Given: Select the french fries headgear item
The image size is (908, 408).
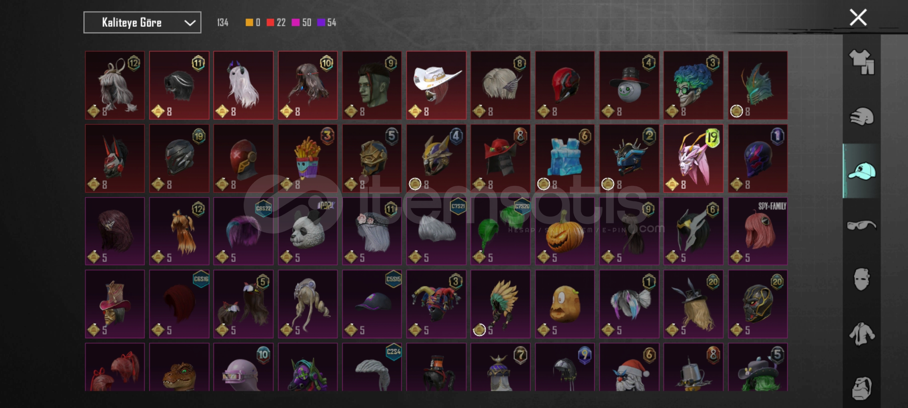Looking at the screenshot, I should tap(308, 158).
